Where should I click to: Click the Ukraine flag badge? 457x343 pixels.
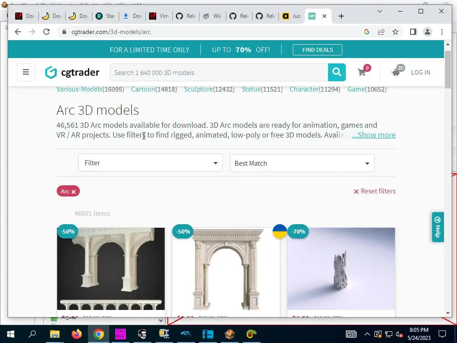pyautogui.click(x=279, y=231)
